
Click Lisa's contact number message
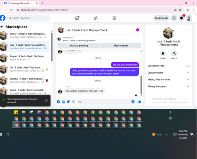tap(84, 91)
